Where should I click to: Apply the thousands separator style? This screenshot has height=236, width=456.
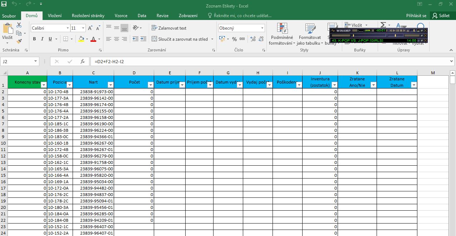coord(242,39)
